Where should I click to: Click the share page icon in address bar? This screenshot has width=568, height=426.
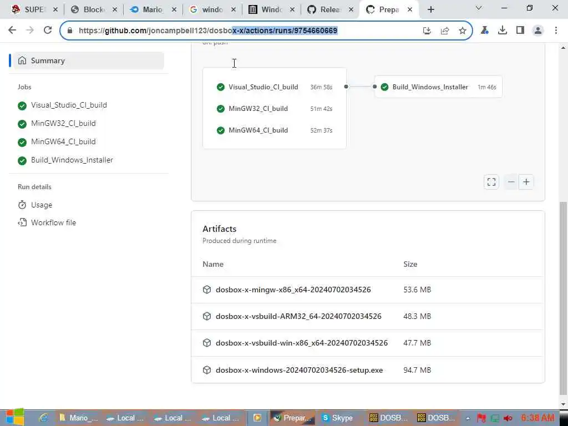tap(445, 31)
